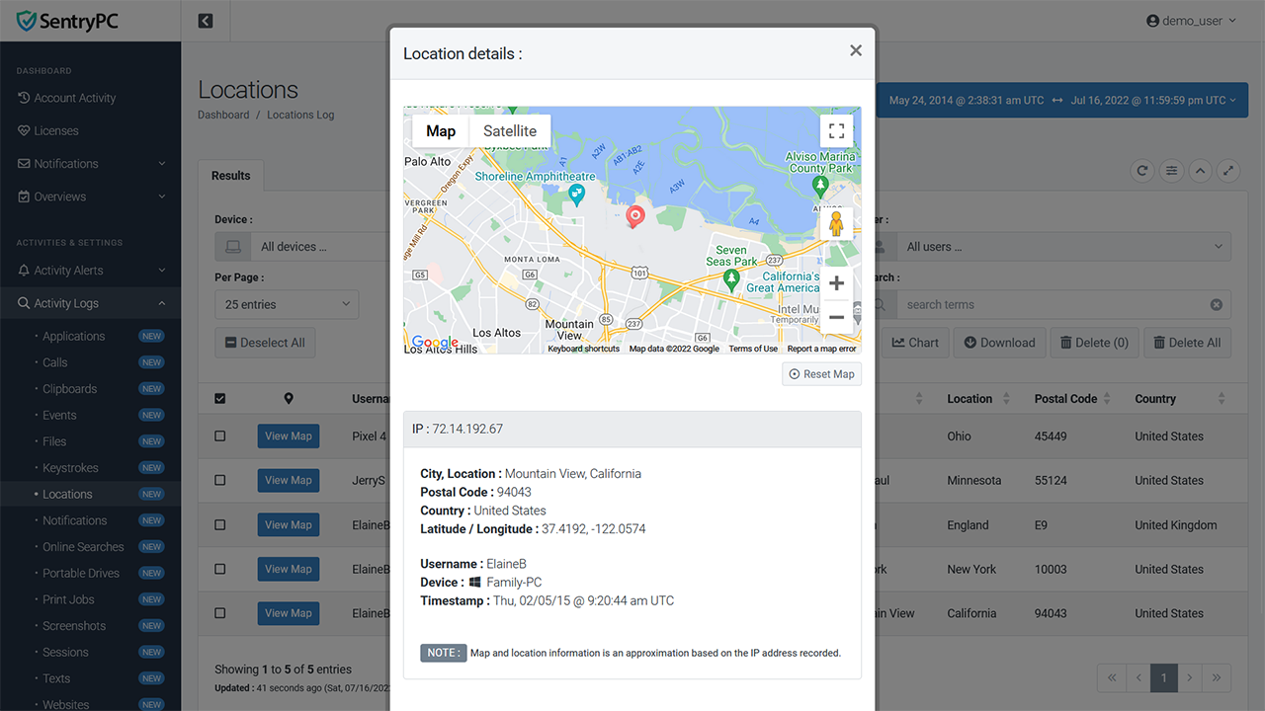
Task: Collapse the Activity Logs menu
Action: (90, 303)
